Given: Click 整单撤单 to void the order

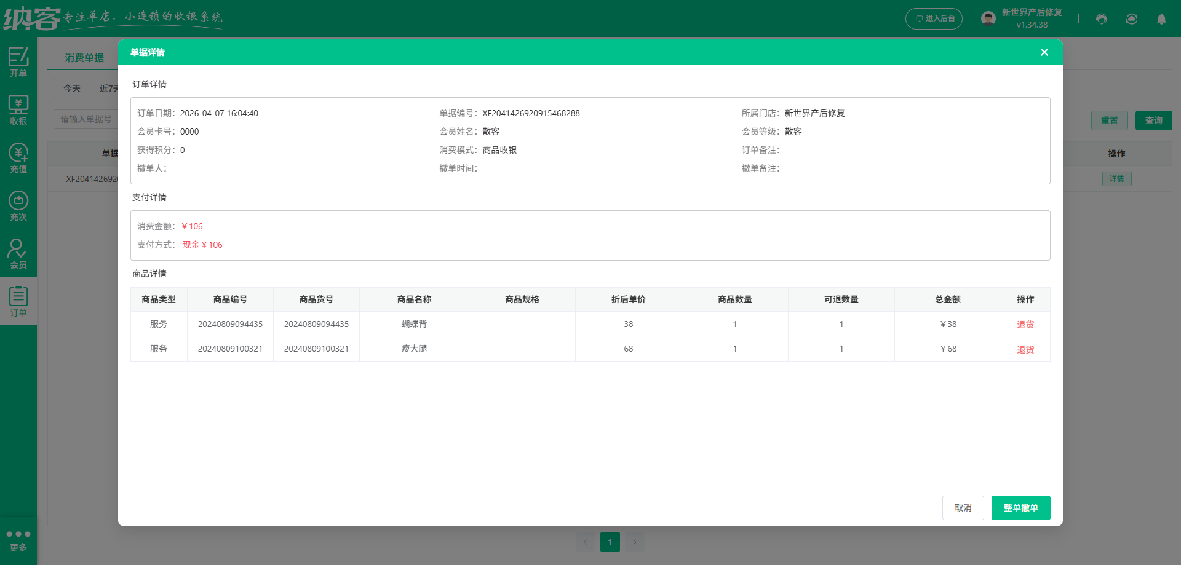Looking at the screenshot, I should click(x=1020, y=508).
